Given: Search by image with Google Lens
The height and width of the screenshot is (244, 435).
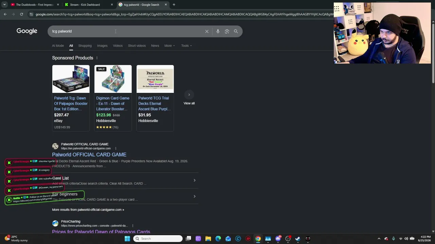Looking at the screenshot, I should [227, 31].
